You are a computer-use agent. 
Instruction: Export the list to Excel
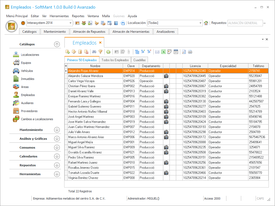coord(164,52)
